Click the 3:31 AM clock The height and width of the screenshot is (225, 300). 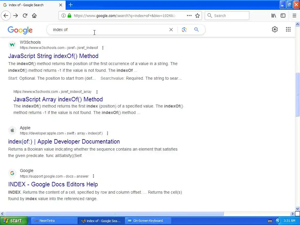(289, 221)
